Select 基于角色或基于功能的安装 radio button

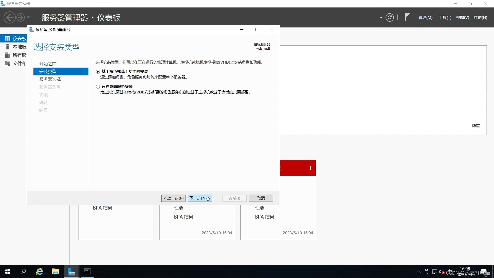[98, 72]
